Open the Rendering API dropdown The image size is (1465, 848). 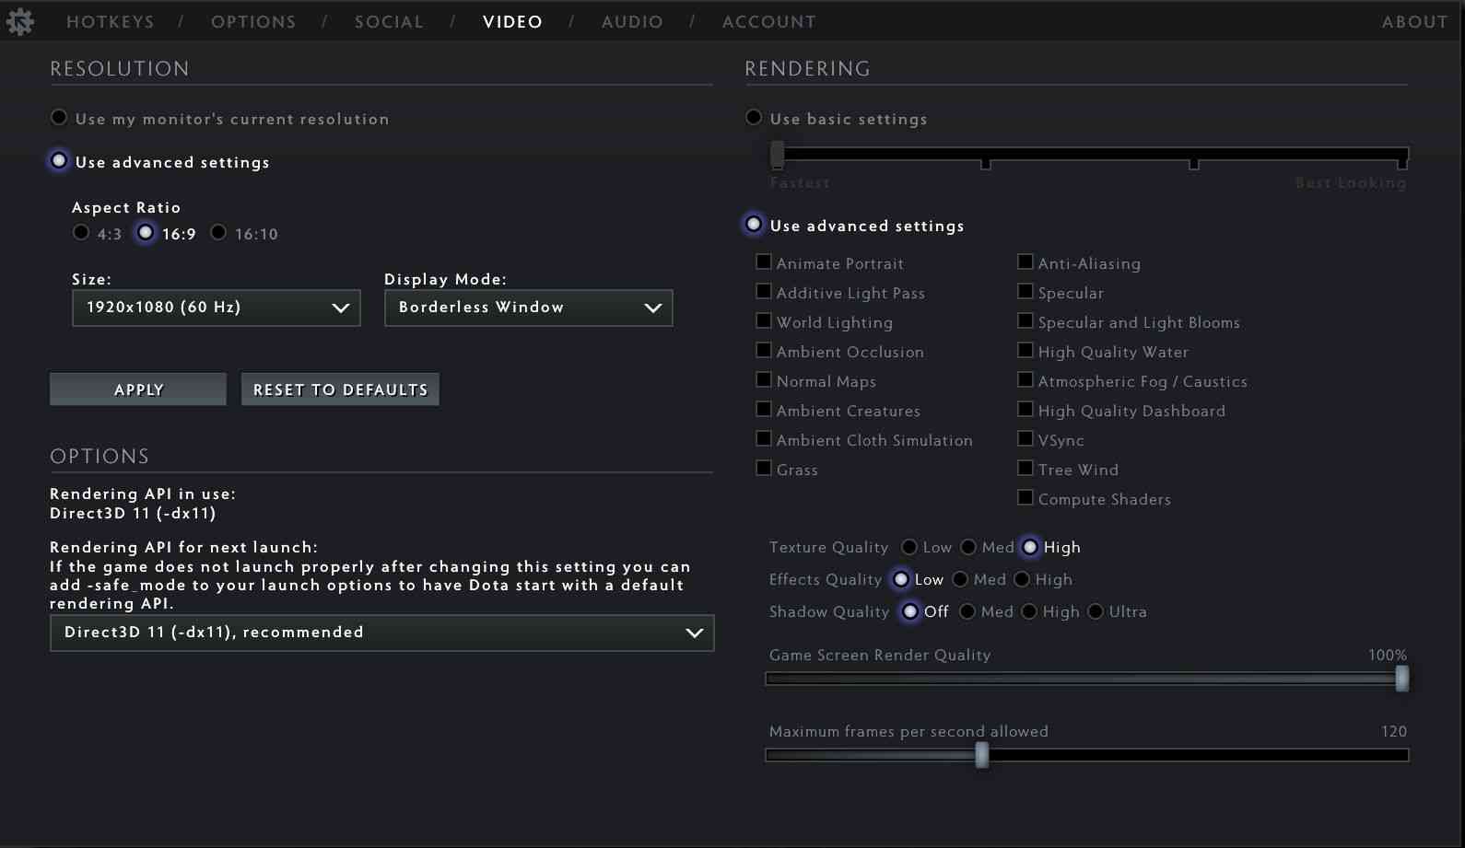point(381,633)
